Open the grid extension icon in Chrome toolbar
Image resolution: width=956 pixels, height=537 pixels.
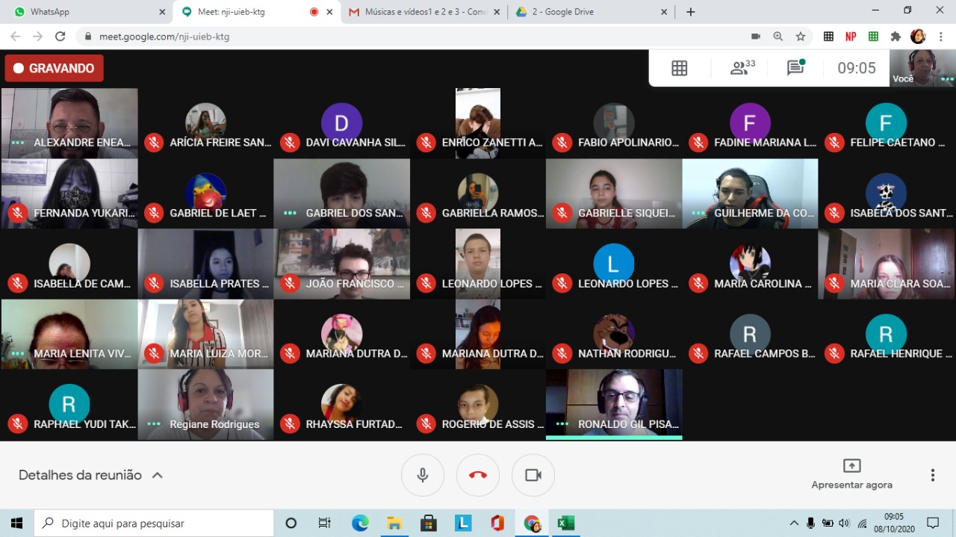point(828,37)
